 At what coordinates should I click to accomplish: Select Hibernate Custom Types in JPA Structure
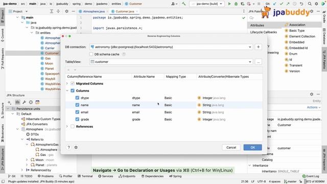[x=41, y=119]
